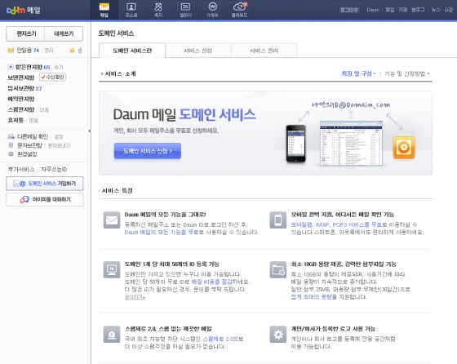Click the spam siren feature icon
Viewport: 457px width, 364px height.
[112, 335]
